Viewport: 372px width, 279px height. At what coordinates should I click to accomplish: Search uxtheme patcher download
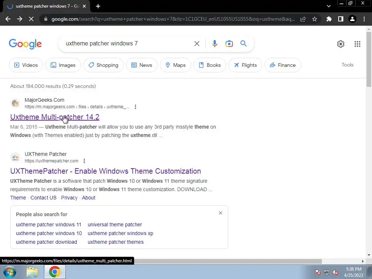pos(46,242)
